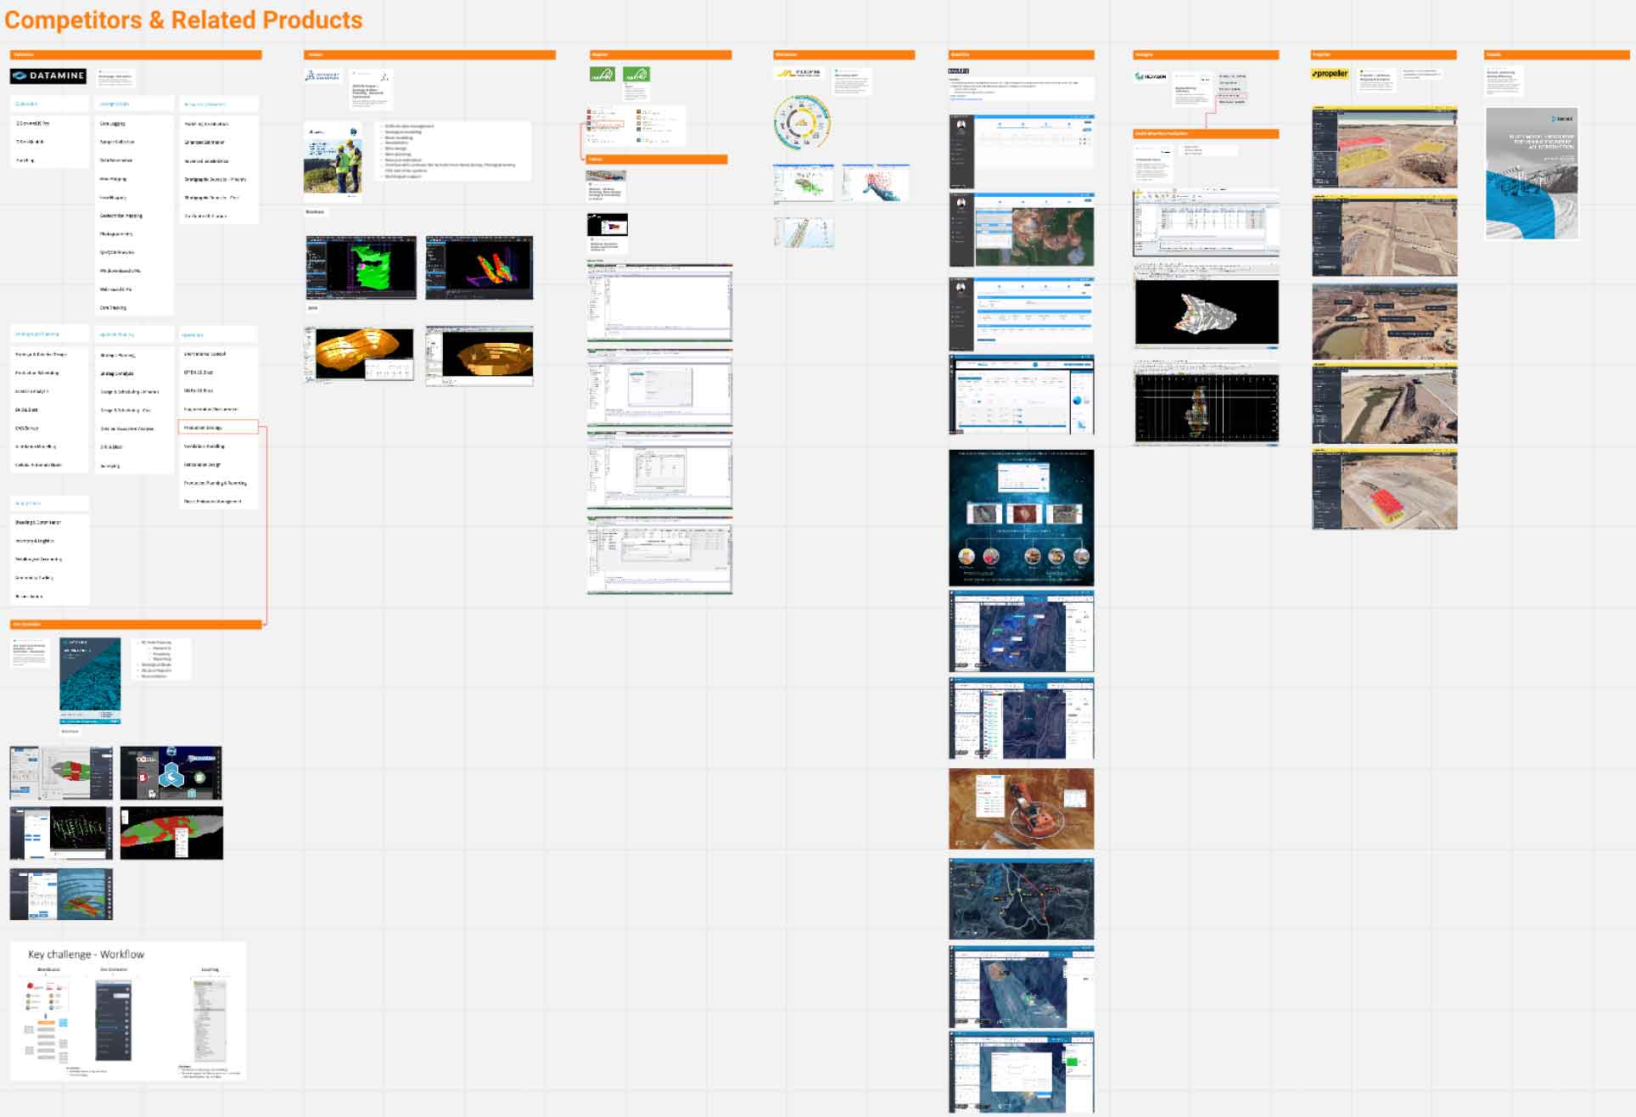Viewport: 1636px width, 1117px height.
Task: Select the red-outlined Production Geology card
Action: pyautogui.click(x=218, y=428)
